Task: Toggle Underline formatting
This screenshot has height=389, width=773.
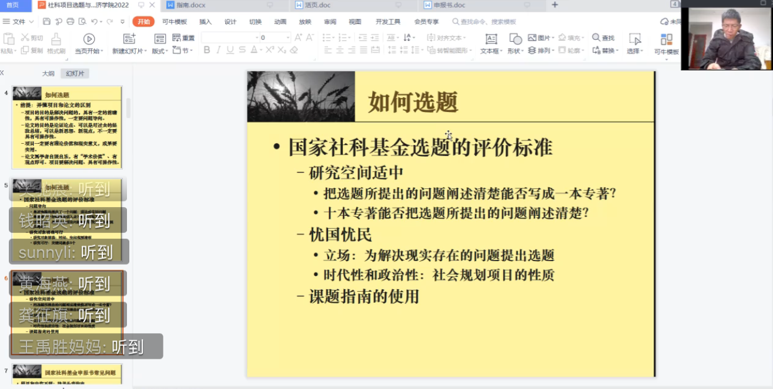Action: pos(230,50)
